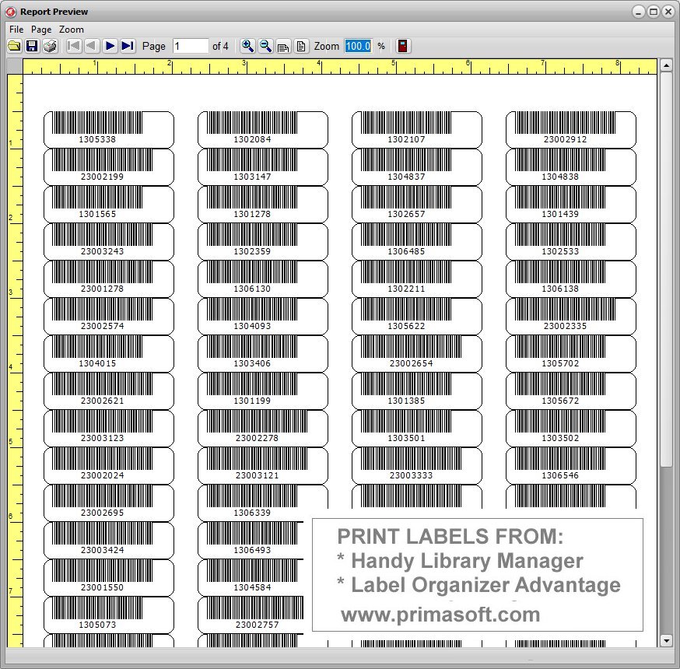Fit page width view icon
The height and width of the screenshot is (669, 680).
283,46
